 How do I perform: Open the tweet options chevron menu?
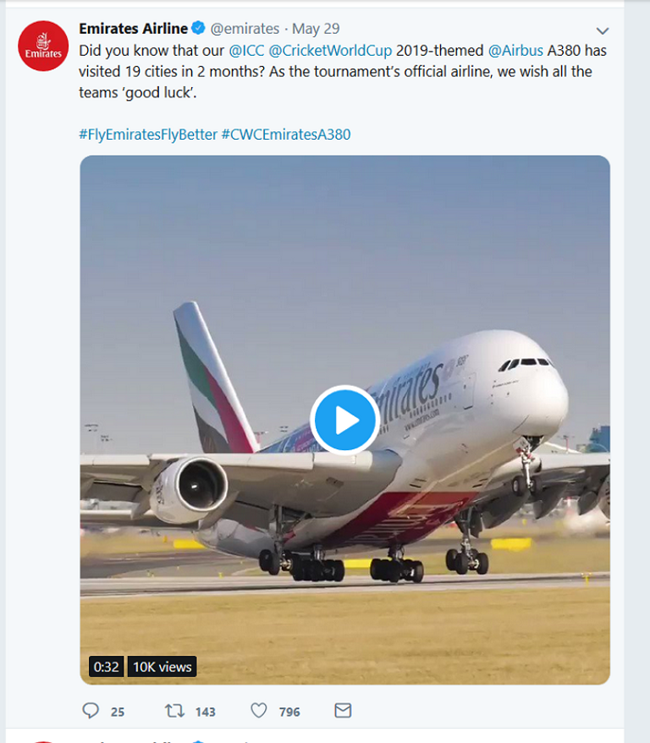[603, 30]
